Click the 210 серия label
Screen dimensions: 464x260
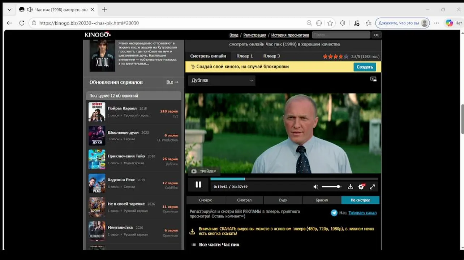(169, 111)
